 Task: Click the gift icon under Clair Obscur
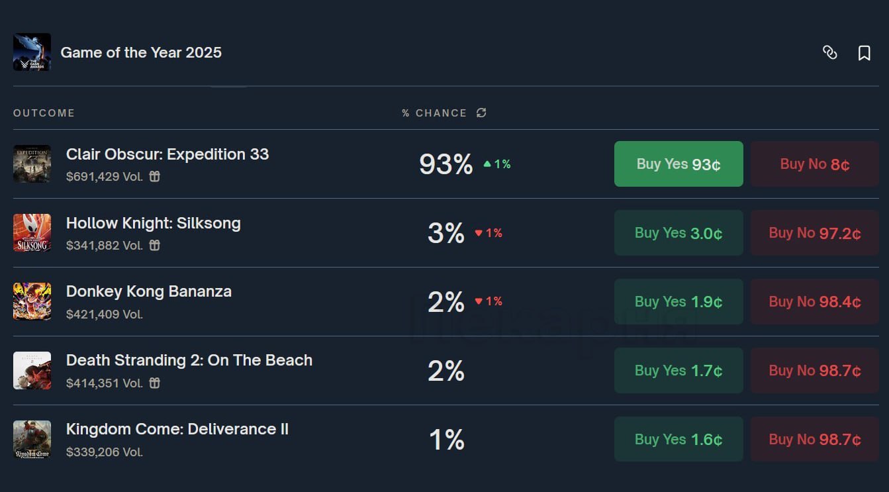point(155,177)
